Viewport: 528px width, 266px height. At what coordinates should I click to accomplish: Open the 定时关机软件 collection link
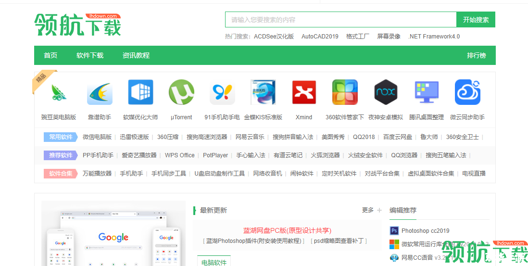[x=339, y=173]
